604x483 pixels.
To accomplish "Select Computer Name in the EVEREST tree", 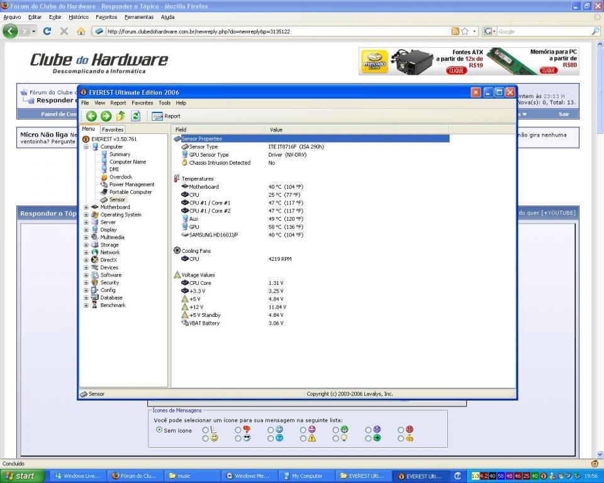I will [x=128, y=162].
